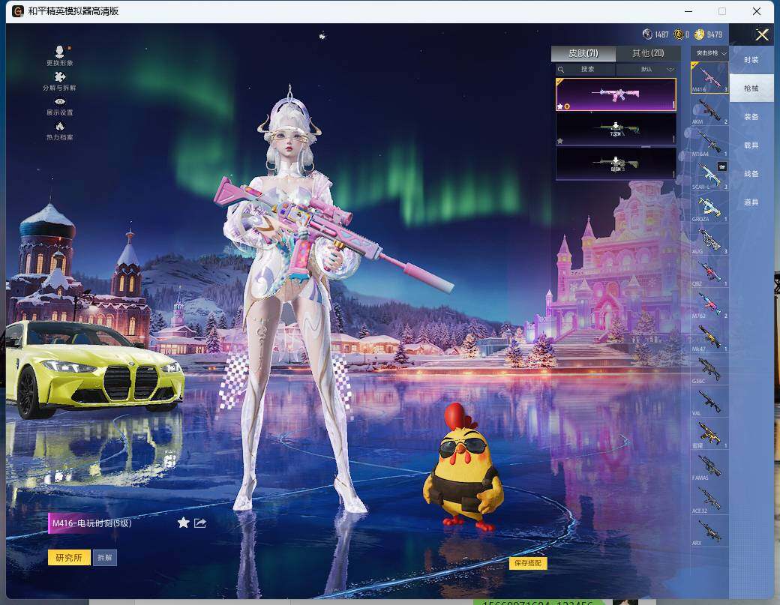This screenshot has height=605, width=780.
Task: Toggle the favorite star beside M416-电玩时刻
Action: click(184, 523)
